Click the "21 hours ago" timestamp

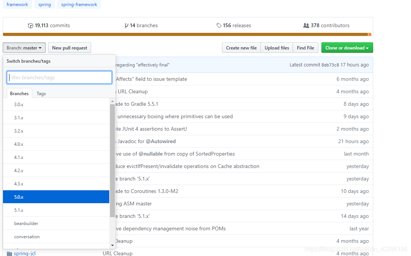[x=353, y=141]
